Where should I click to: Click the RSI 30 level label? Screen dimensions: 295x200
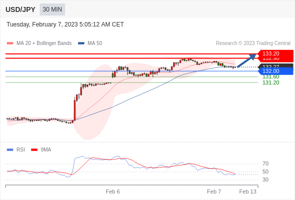pyautogui.click(x=265, y=179)
